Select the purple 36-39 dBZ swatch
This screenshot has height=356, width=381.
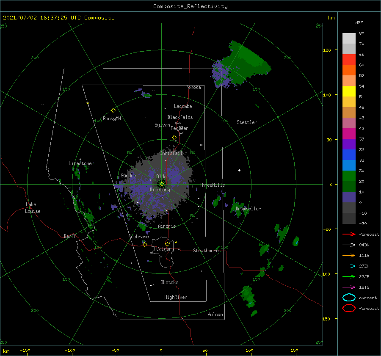pos(349,144)
